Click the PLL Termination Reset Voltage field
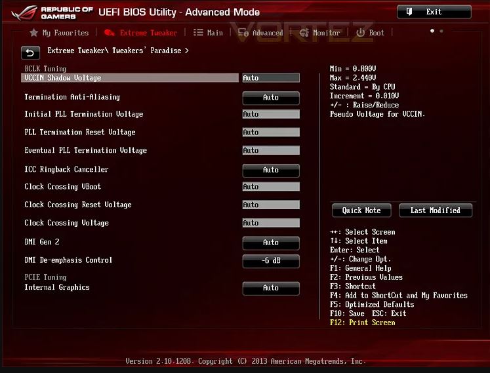Image resolution: width=490 pixels, height=373 pixels. tap(271, 132)
